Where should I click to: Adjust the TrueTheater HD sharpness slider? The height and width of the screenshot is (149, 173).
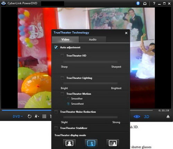pos(90,62)
